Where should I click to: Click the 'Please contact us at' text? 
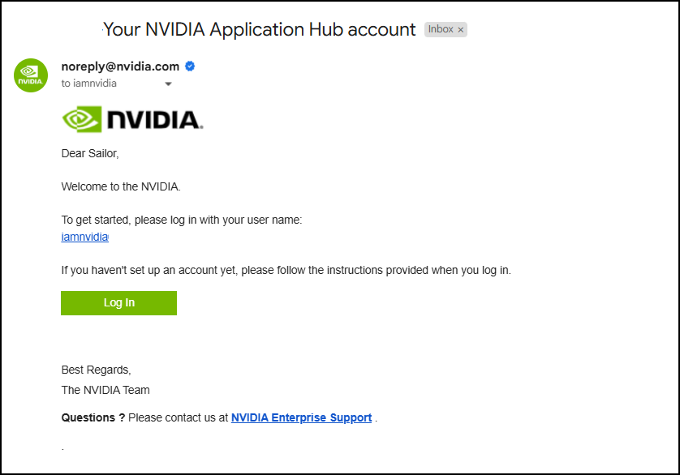pos(178,418)
